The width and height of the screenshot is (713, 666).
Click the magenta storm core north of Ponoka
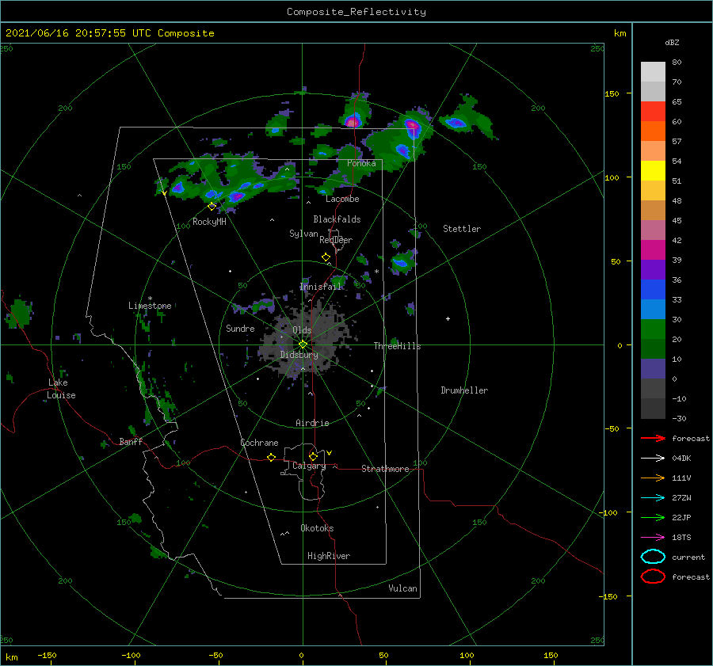[352, 121]
